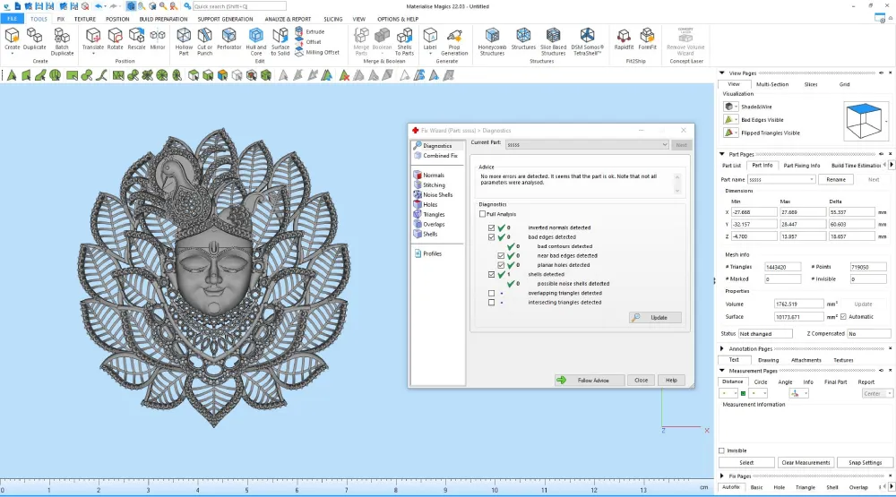The width and height of the screenshot is (896, 497).
Task: Click the DSM Somos TetraShell tool
Action: tap(587, 41)
